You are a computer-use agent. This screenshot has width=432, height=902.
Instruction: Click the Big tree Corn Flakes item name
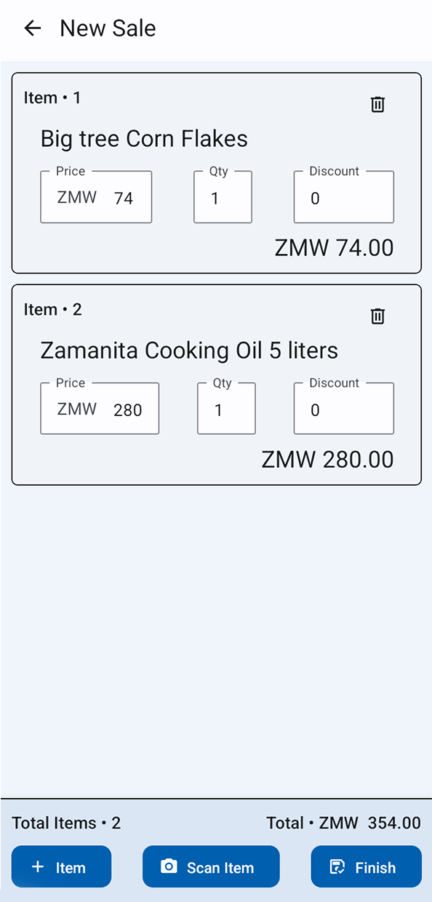tap(143, 138)
